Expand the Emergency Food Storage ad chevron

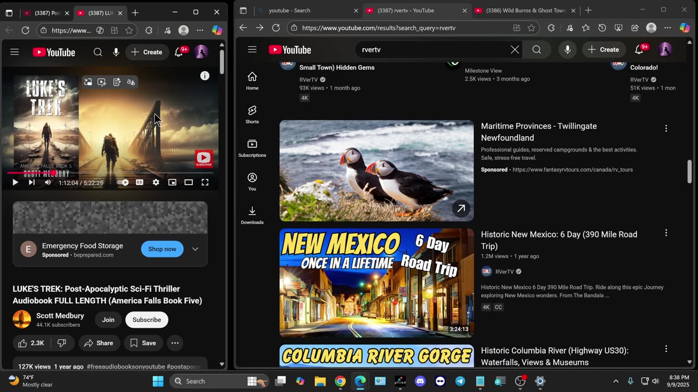195,249
